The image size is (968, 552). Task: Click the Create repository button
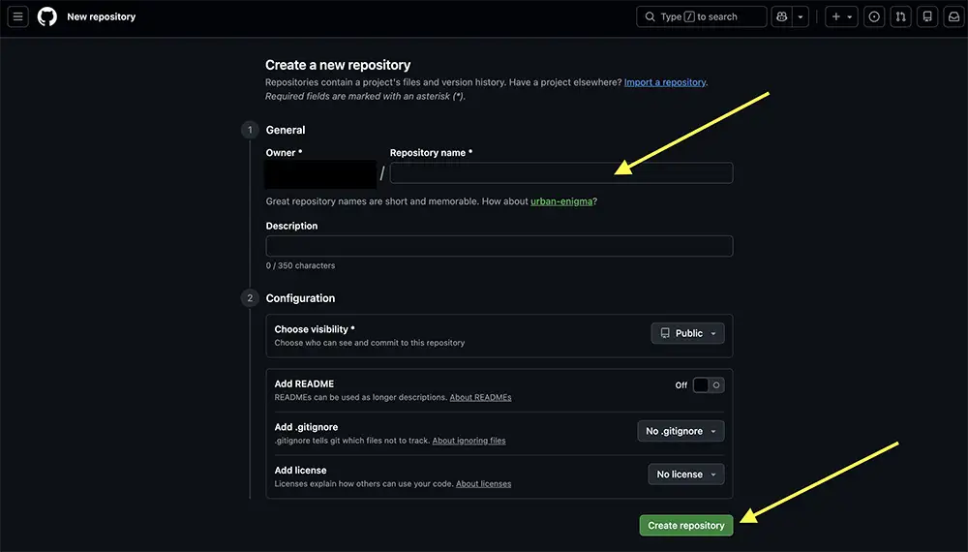pos(685,525)
